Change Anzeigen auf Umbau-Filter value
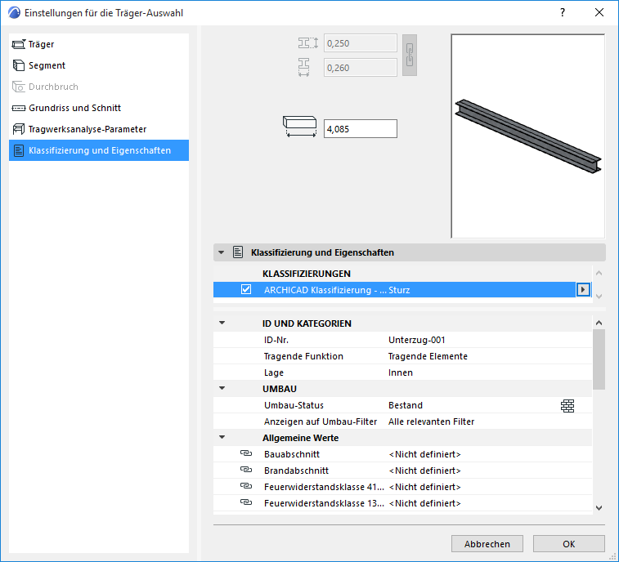This screenshot has height=562, width=619. pyautogui.click(x=431, y=422)
